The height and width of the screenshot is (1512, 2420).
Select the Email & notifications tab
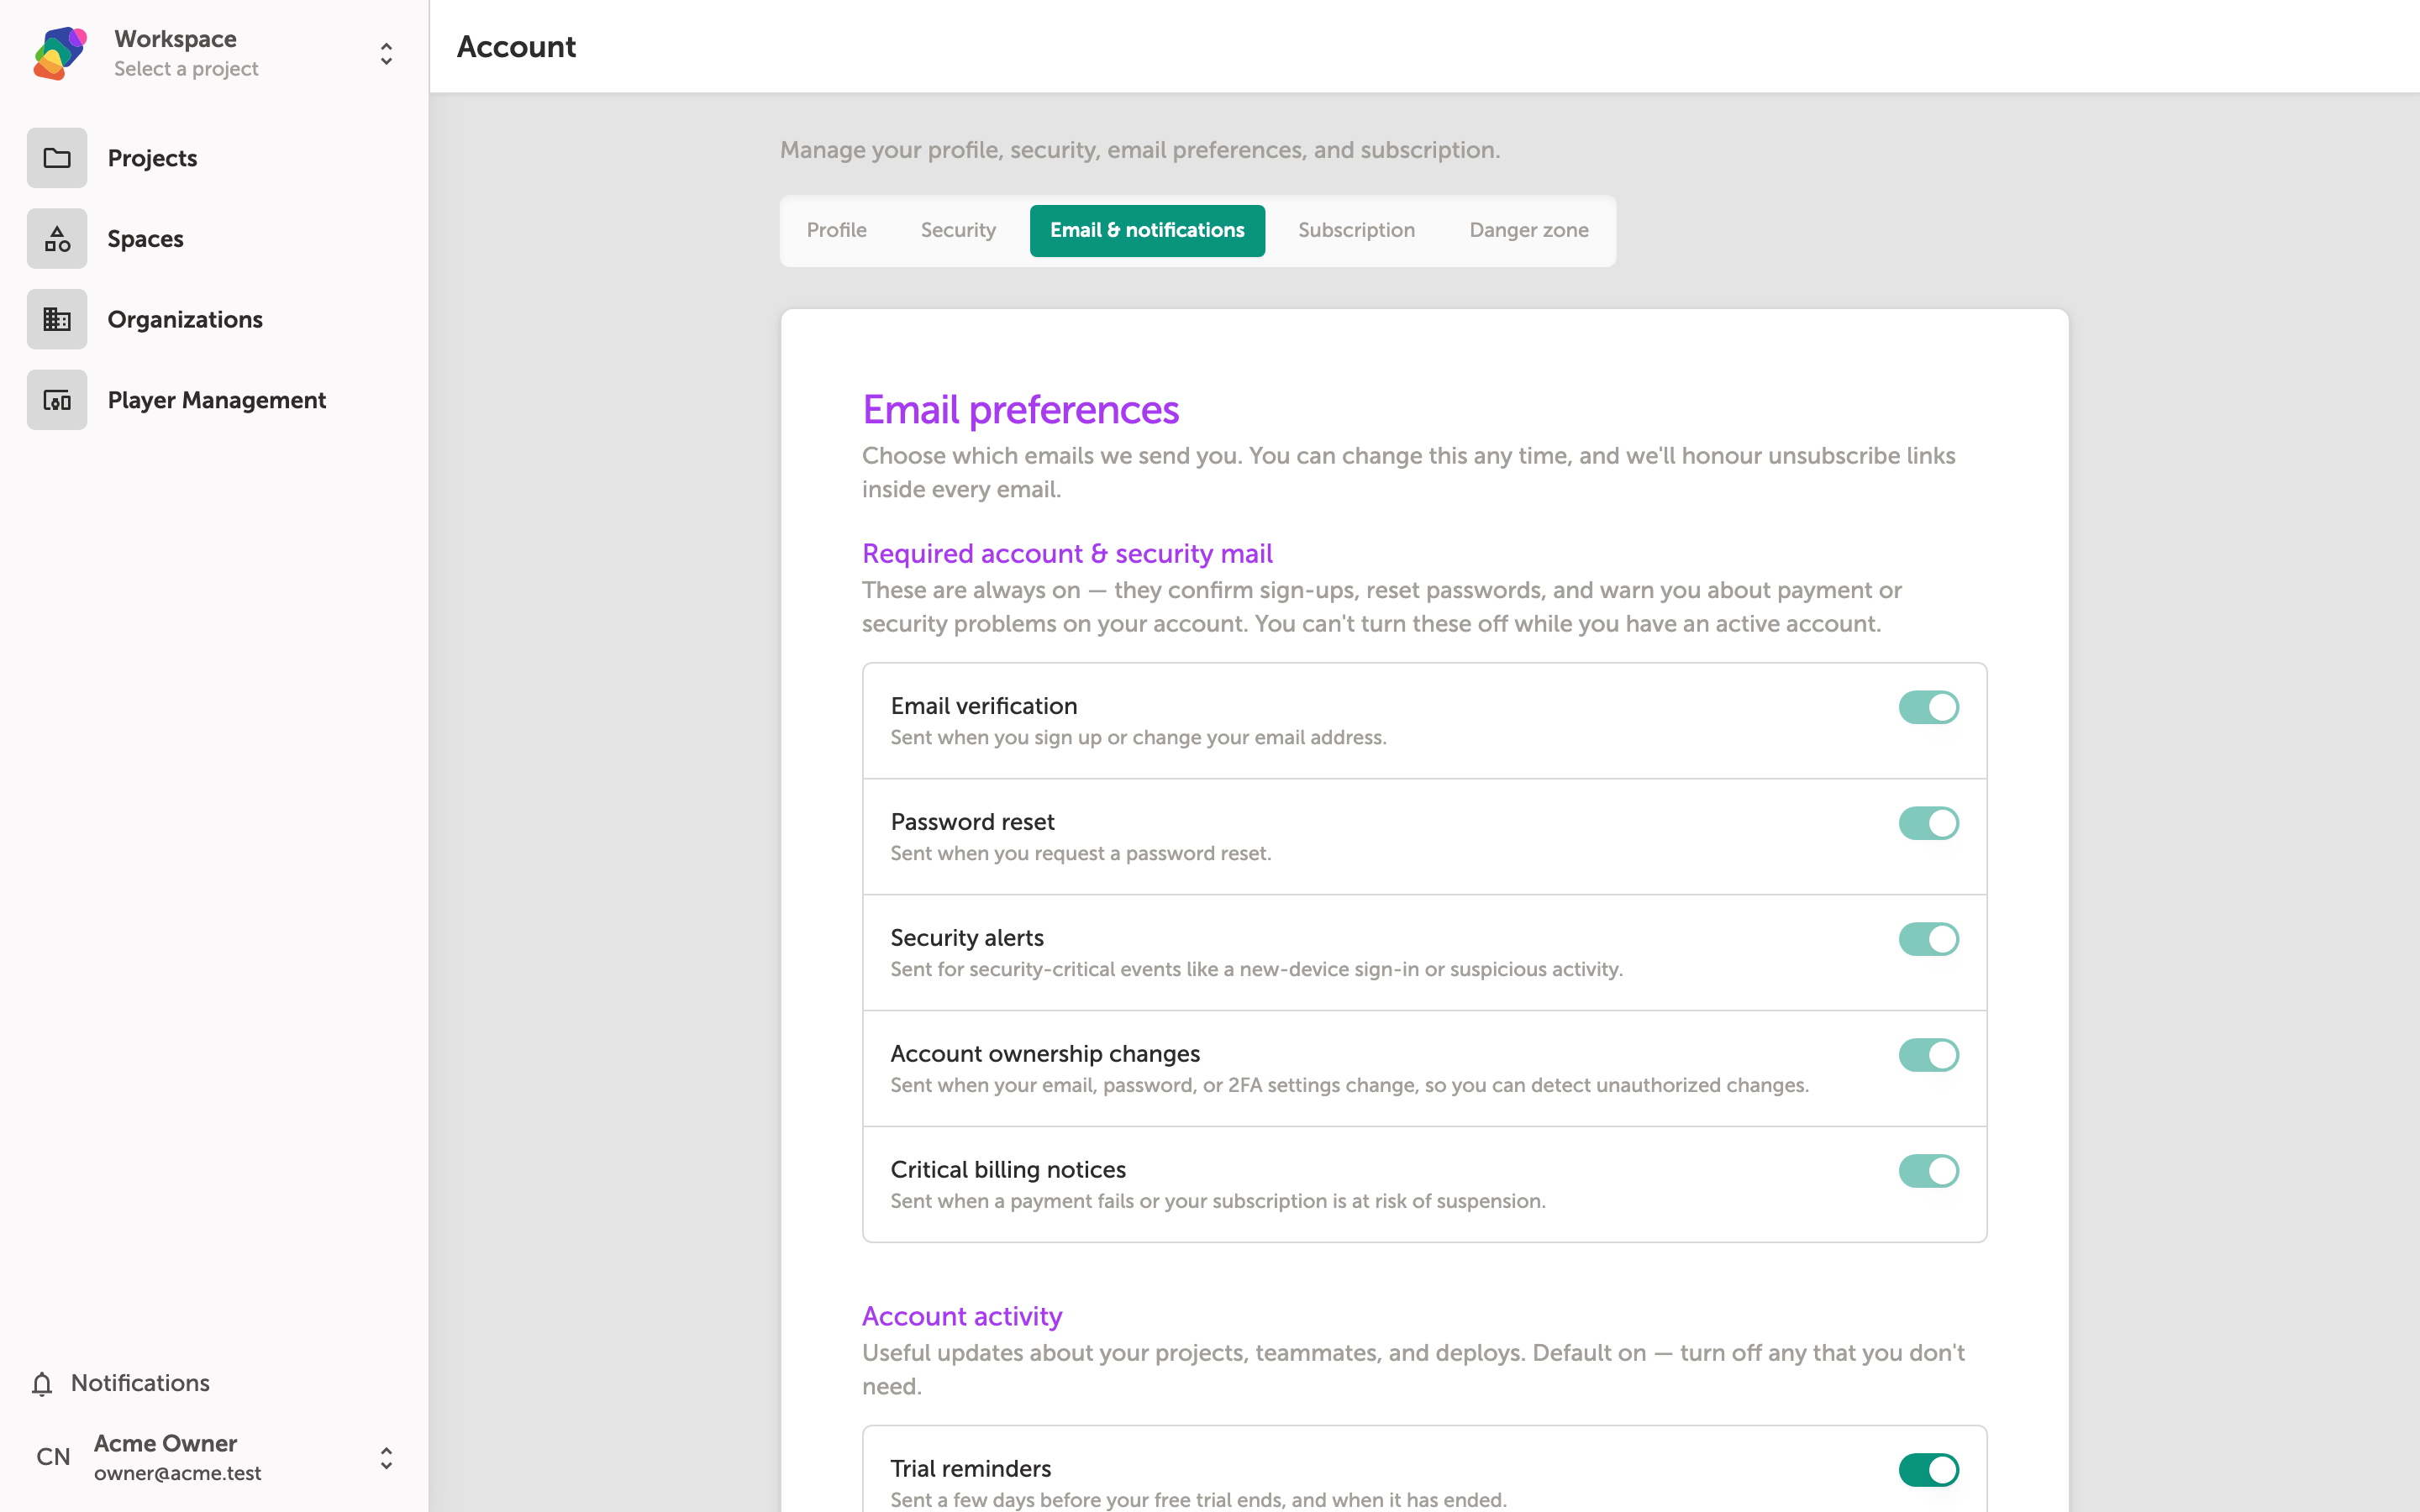click(x=1147, y=230)
